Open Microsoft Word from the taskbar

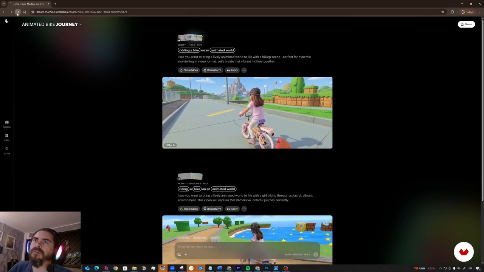point(219,268)
